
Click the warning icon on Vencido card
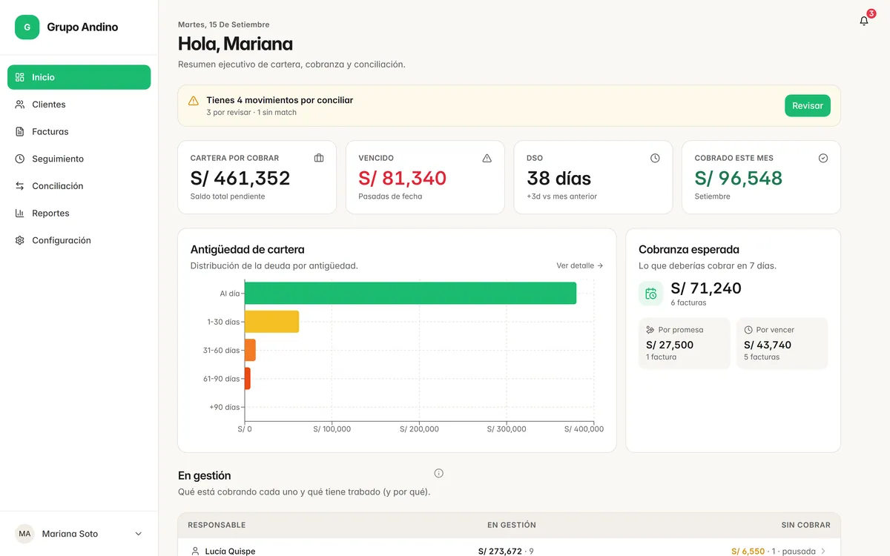tap(487, 158)
